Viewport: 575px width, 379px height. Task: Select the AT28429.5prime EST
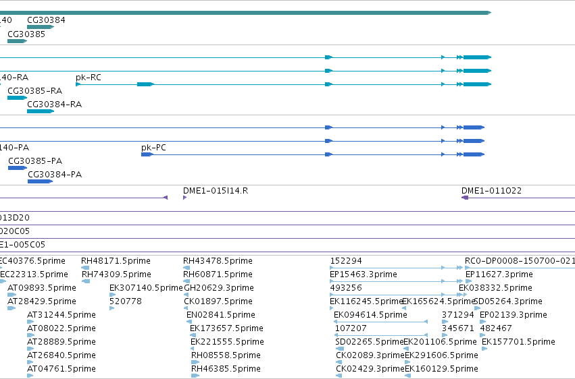(x=11, y=308)
